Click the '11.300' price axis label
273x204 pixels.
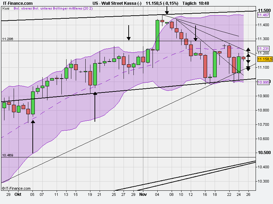pos(263,39)
